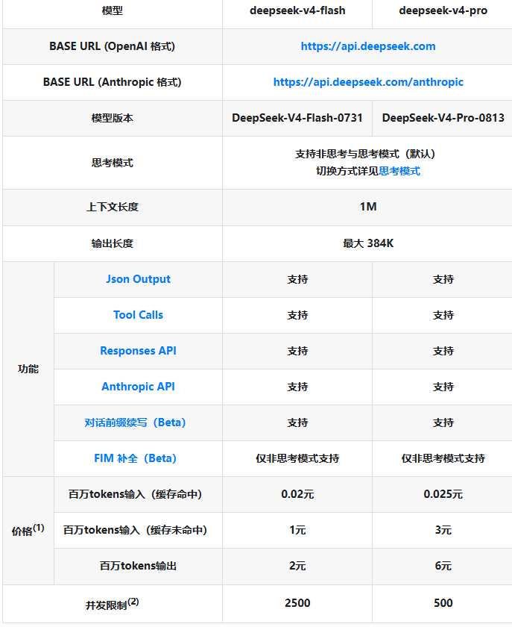512x627 pixels.
Task: Click 支持 for Anthropic API under deepseek-v4-flash
Action: [x=297, y=387]
